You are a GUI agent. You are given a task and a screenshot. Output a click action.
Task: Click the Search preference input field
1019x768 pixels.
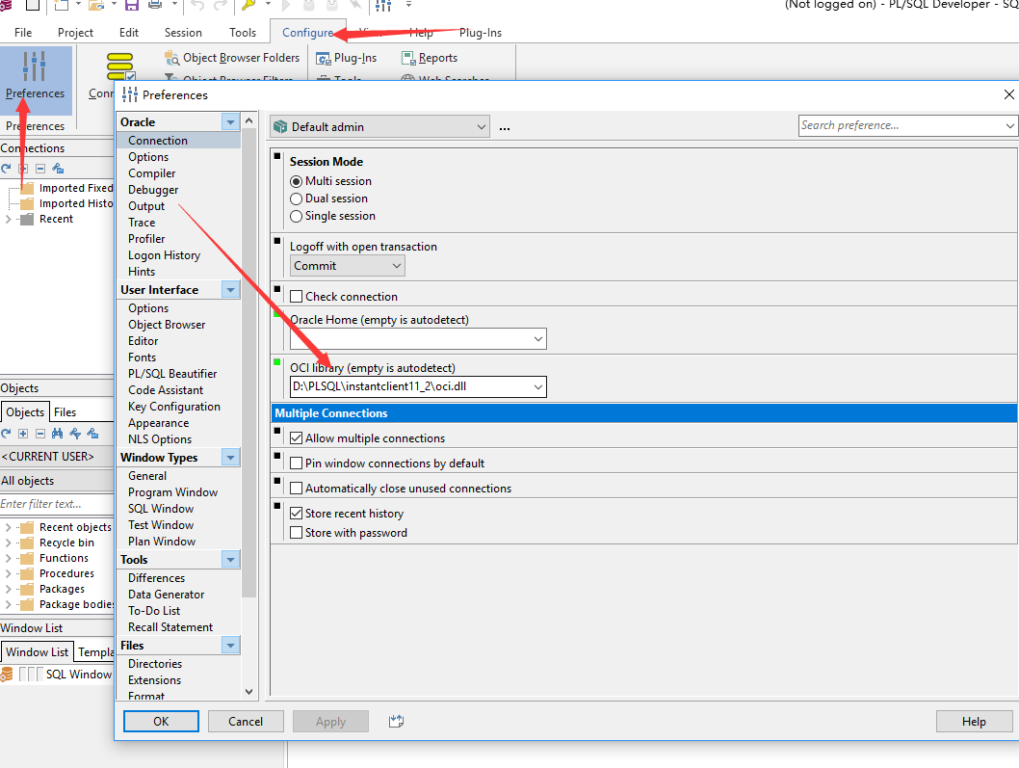coord(901,125)
